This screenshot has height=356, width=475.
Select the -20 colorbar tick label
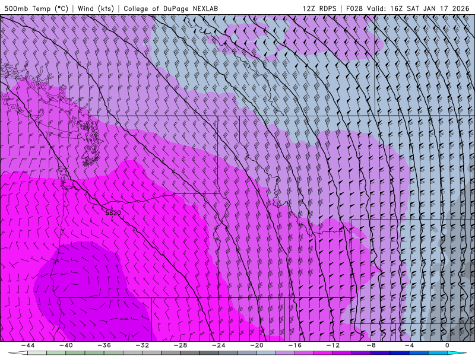pyautogui.click(x=256, y=345)
